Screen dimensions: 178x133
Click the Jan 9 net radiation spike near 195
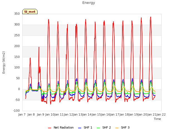tap(39, 47)
